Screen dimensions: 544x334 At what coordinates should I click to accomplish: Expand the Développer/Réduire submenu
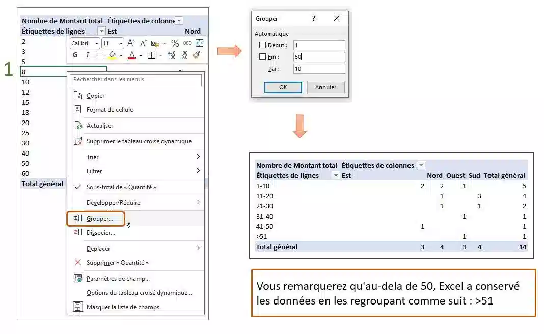pos(198,202)
